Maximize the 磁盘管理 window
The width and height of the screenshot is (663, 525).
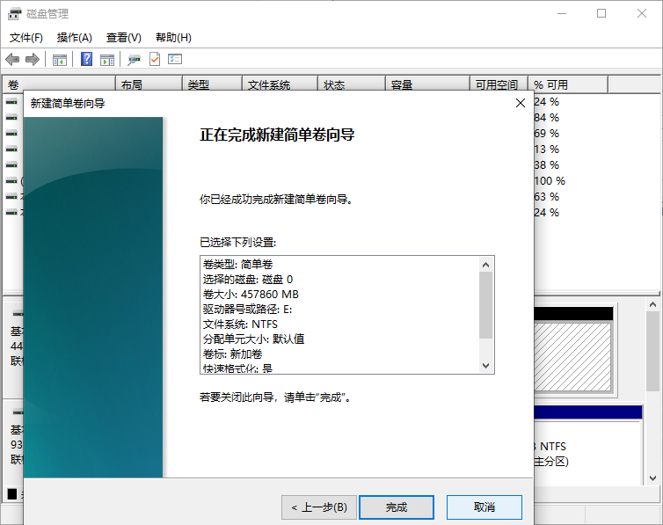tap(601, 13)
